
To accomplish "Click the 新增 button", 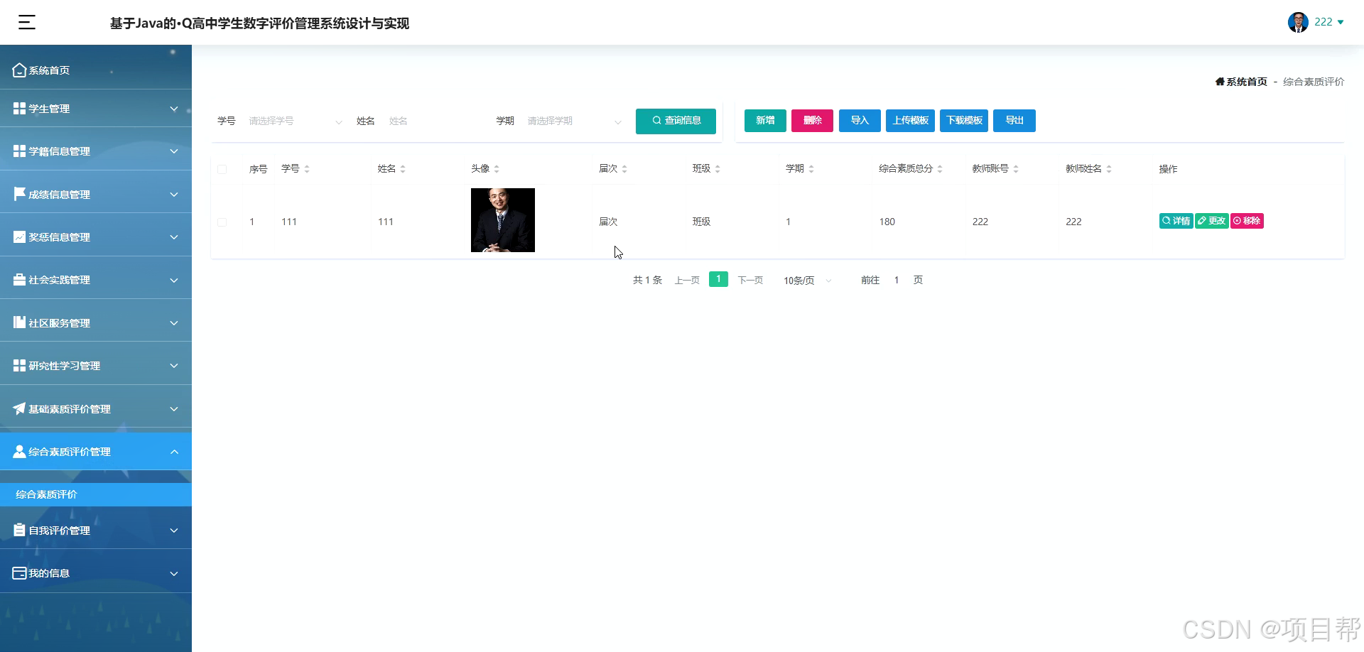I will point(765,121).
